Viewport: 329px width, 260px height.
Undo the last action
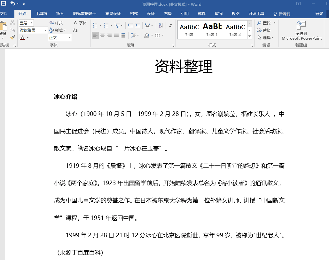click(13, 4)
